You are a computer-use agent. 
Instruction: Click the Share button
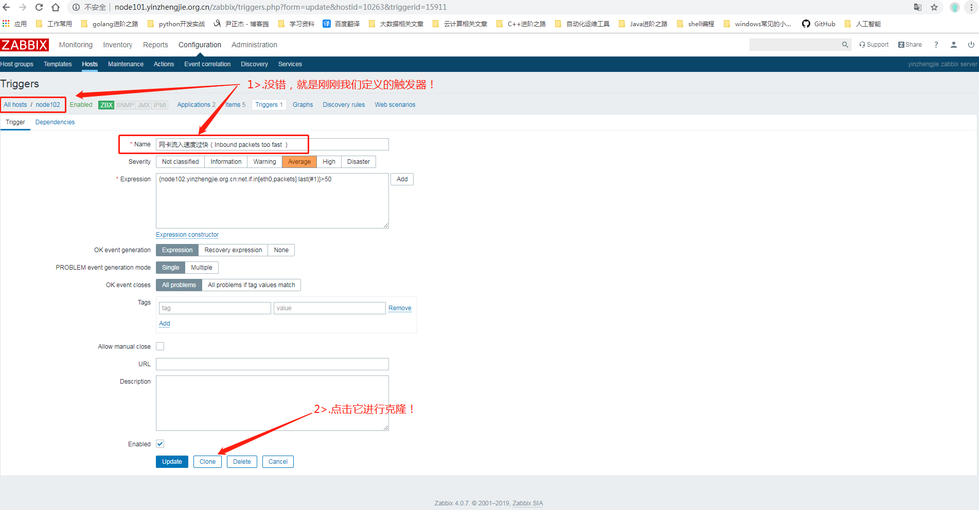tap(910, 45)
